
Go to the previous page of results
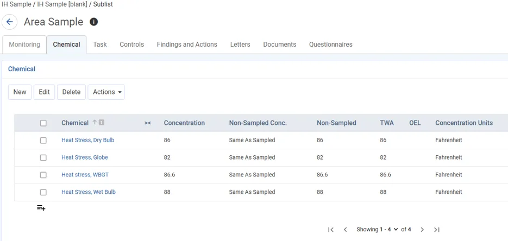tap(345, 230)
